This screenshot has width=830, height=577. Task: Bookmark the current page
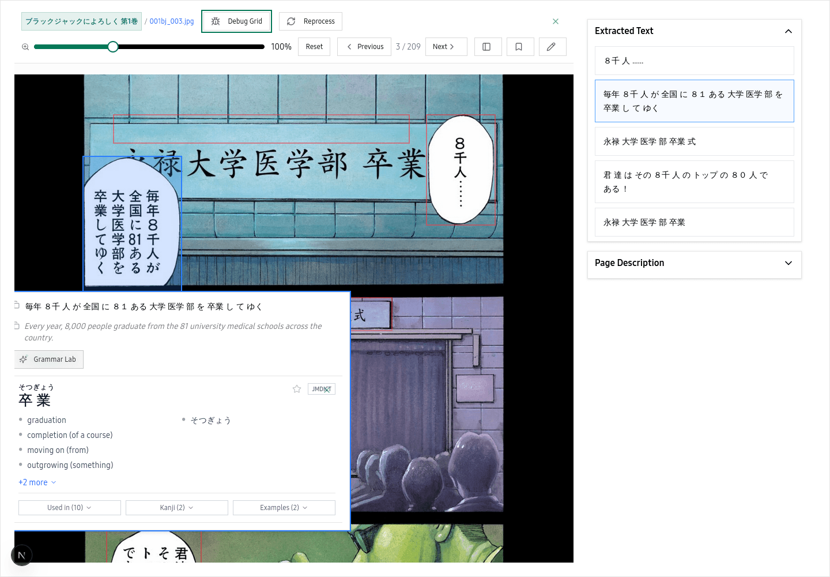pyautogui.click(x=520, y=46)
